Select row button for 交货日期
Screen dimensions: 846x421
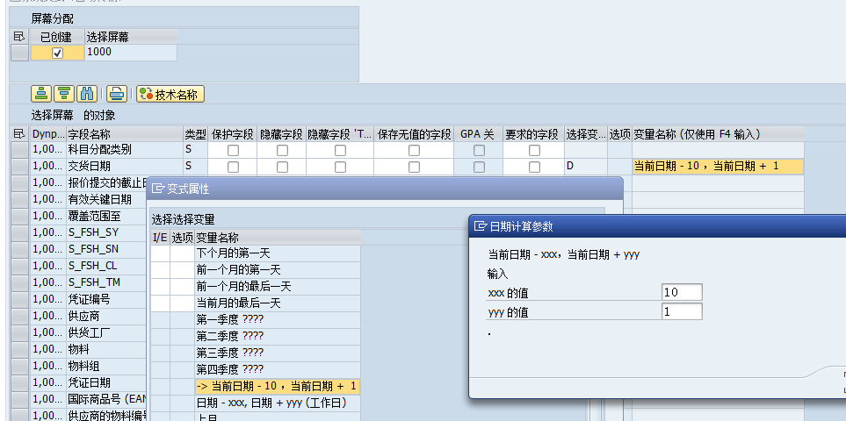[x=20, y=167]
